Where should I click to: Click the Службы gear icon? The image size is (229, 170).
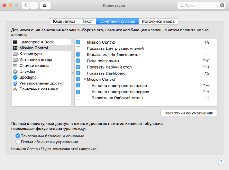point(15,72)
